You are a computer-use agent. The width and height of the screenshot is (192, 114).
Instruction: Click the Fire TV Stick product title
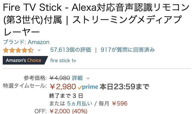tap(96, 19)
